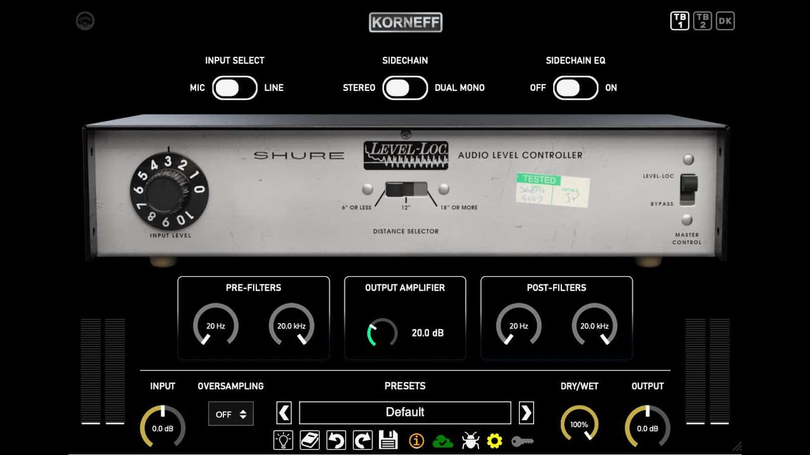Open the Oversampling OFF dropdown
Viewport: 810px width, 455px height.
pos(231,414)
